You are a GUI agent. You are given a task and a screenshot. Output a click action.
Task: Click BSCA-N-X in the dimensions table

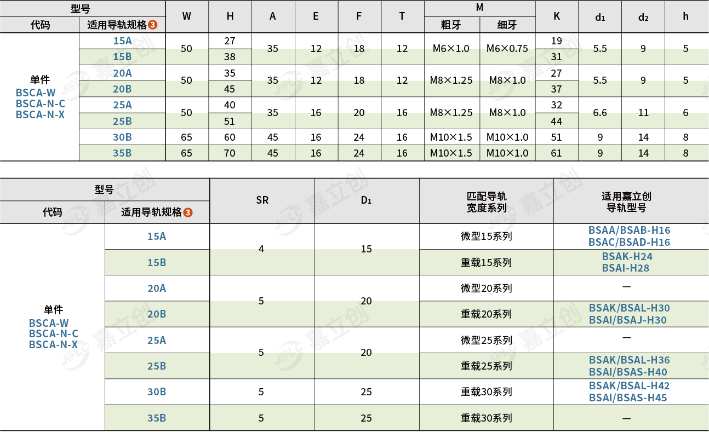(x=40, y=115)
